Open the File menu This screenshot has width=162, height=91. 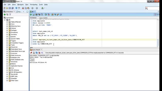[5, 5]
